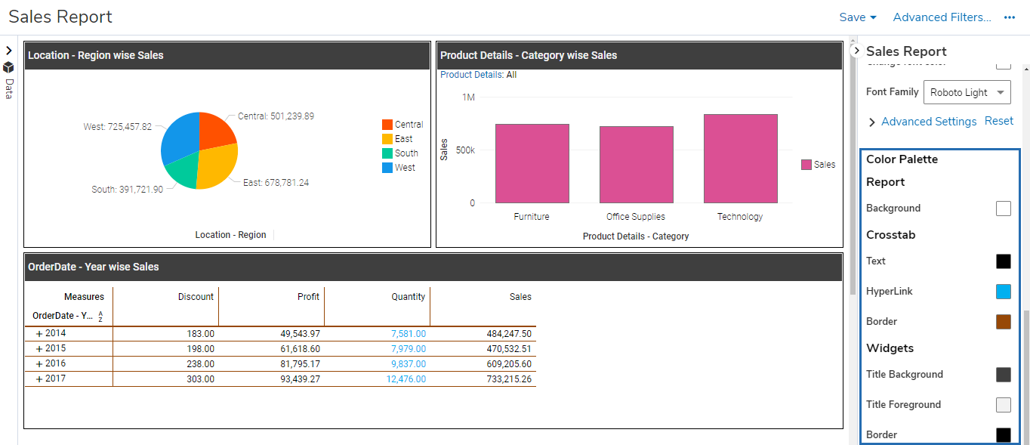Open the Save dropdown menu
Screen dimensions: 1030x445
(x=857, y=17)
